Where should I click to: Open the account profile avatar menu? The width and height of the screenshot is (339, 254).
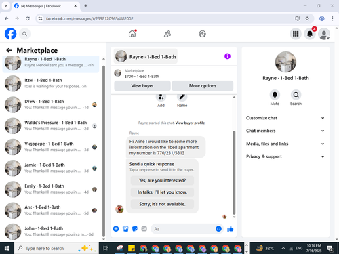[324, 34]
